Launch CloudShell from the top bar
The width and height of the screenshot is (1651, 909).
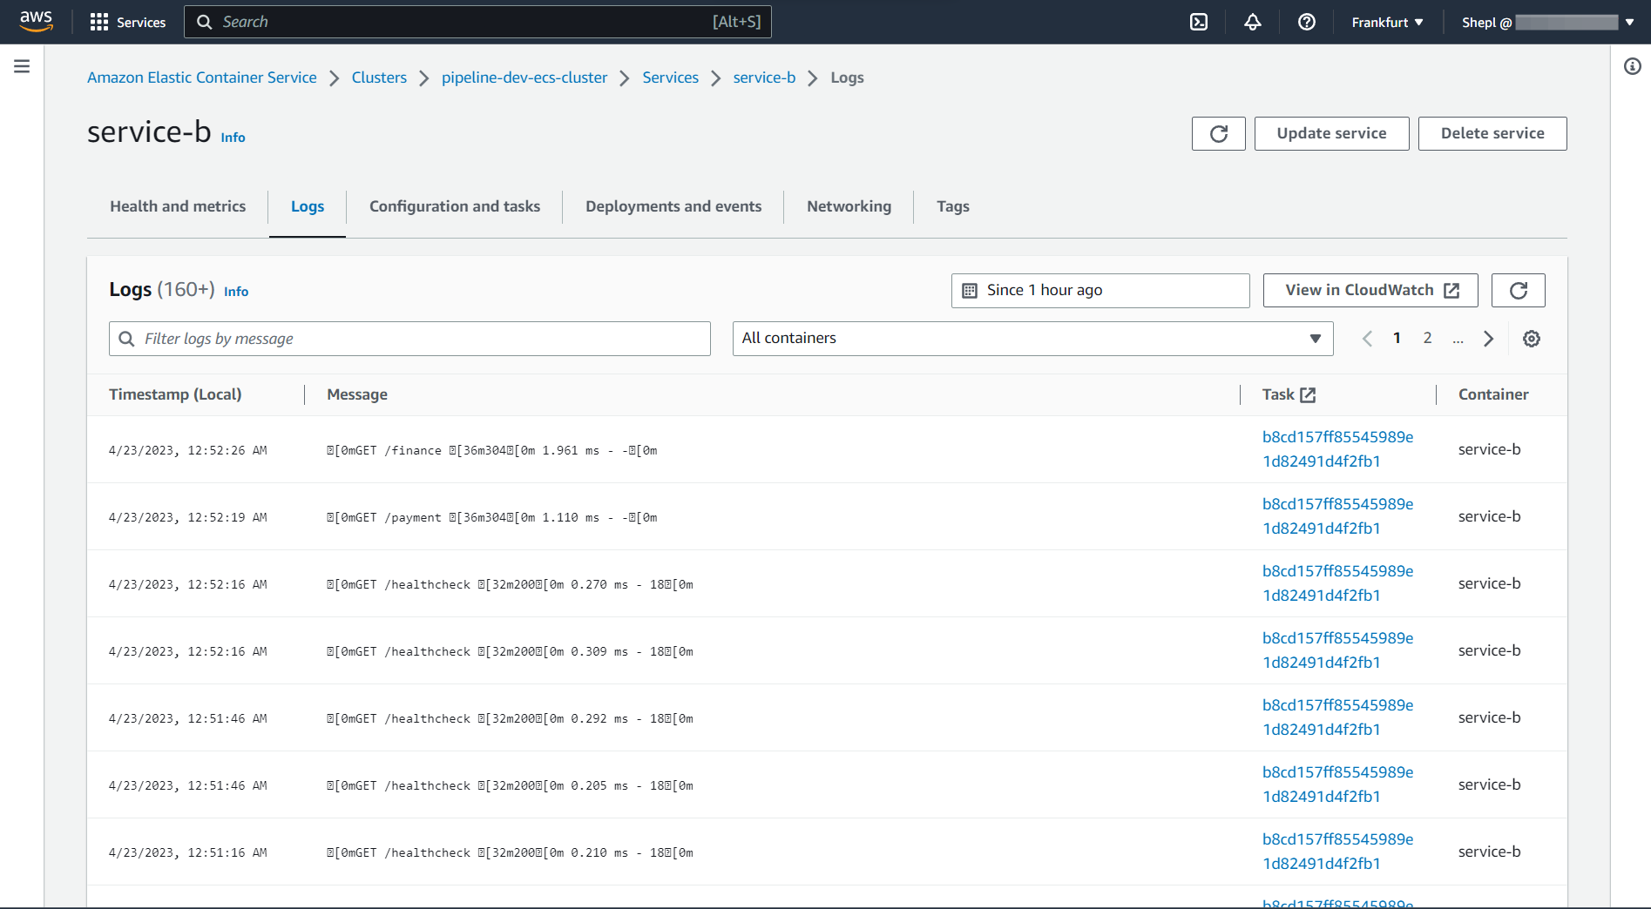tap(1199, 22)
